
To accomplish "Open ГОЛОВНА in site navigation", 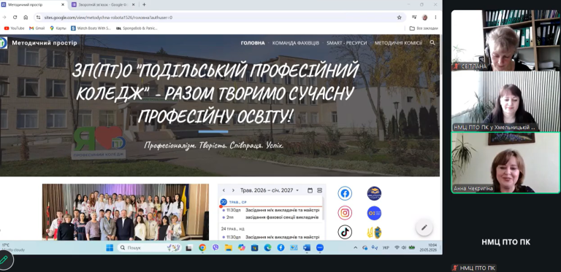I will 253,43.
